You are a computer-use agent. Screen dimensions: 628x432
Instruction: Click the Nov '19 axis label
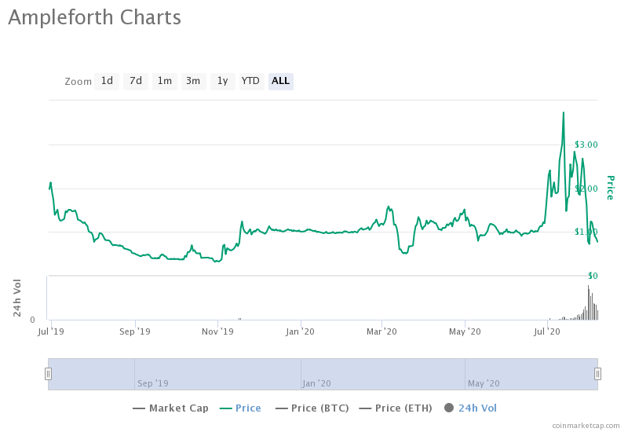tap(217, 331)
